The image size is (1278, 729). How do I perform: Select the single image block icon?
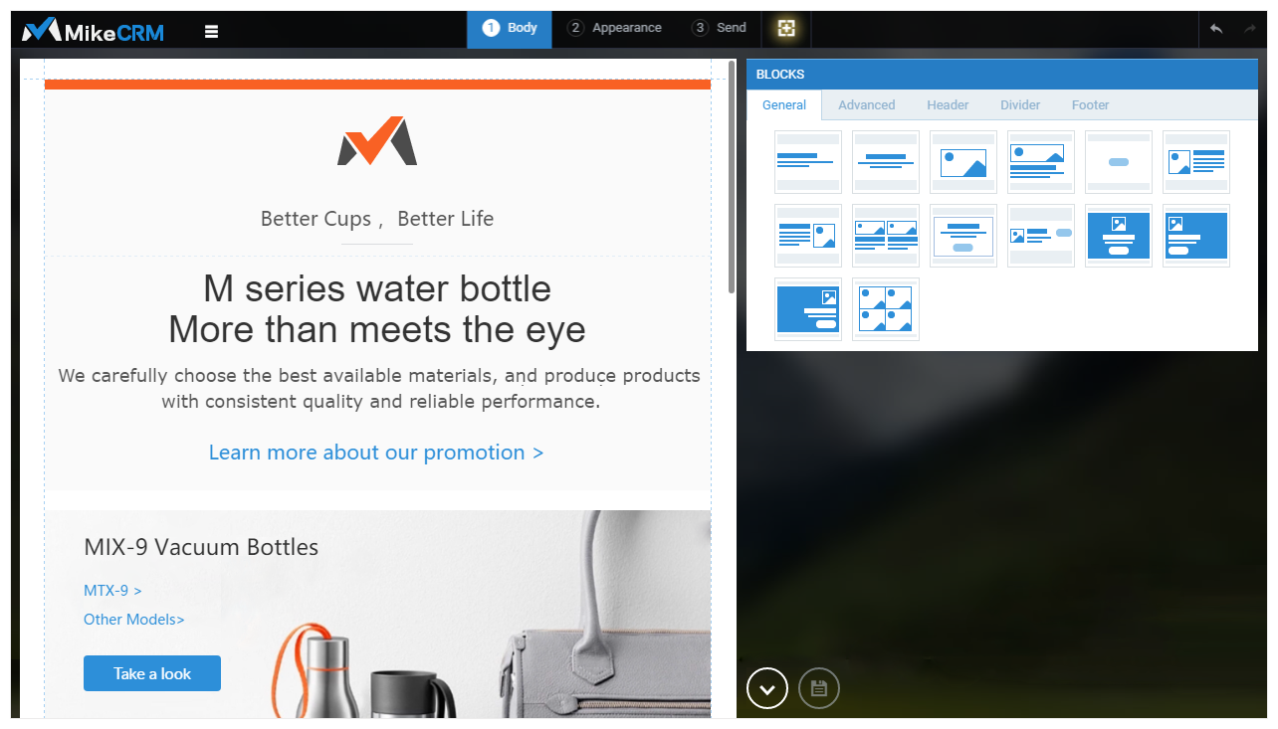(x=963, y=162)
